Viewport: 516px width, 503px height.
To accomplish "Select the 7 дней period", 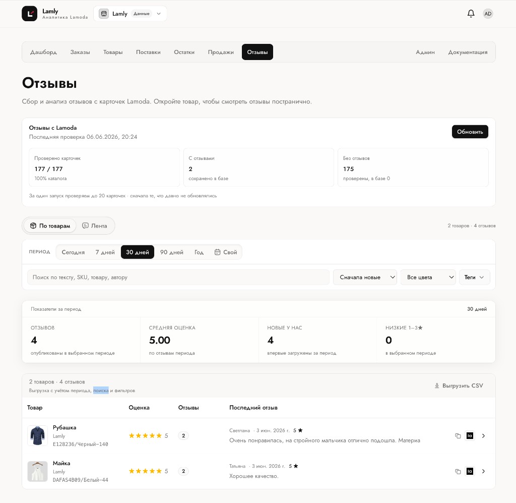I will [105, 252].
